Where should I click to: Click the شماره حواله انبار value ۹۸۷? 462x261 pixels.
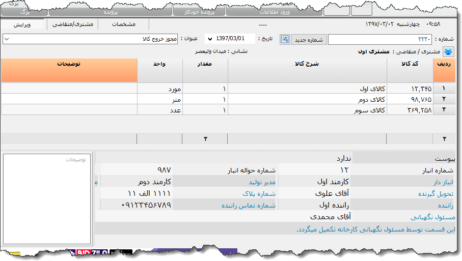(x=164, y=170)
